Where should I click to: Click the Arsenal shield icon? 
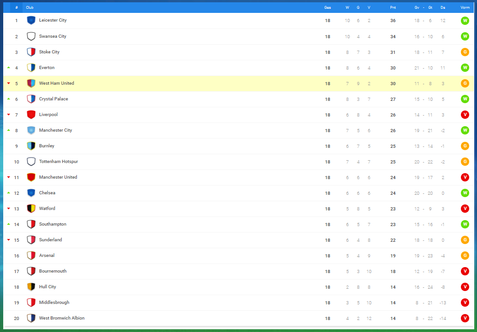[31, 256]
